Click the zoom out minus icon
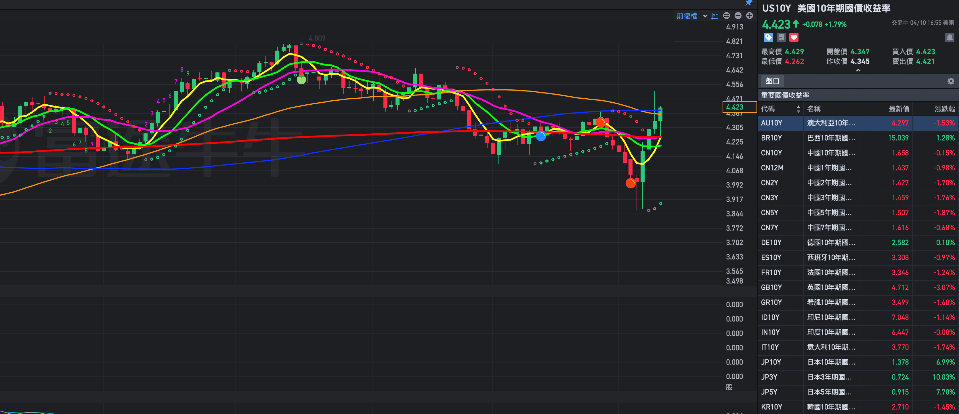 (738, 16)
